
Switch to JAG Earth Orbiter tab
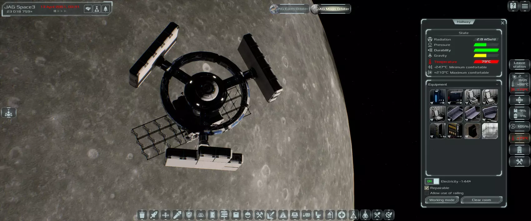coord(290,9)
